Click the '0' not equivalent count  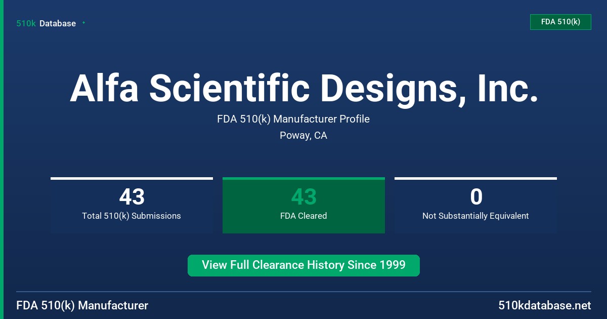[476, 197]
